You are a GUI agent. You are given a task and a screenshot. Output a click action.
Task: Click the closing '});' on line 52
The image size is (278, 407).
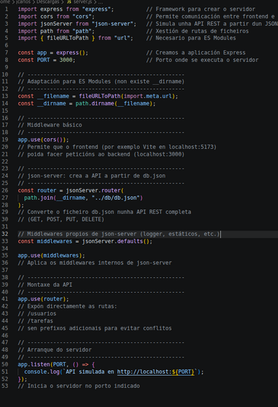[x=22, y=379]
